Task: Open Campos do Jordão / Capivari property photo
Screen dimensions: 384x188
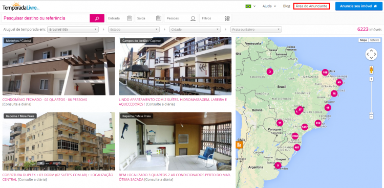Action: pyautogui.click(x=175, y=66)
